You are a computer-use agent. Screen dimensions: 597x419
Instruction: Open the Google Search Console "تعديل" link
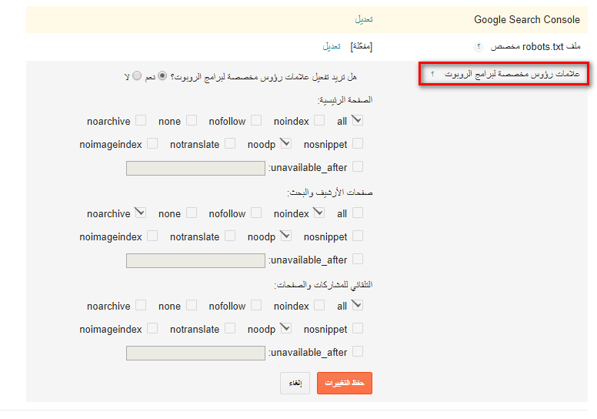[364, 18]
